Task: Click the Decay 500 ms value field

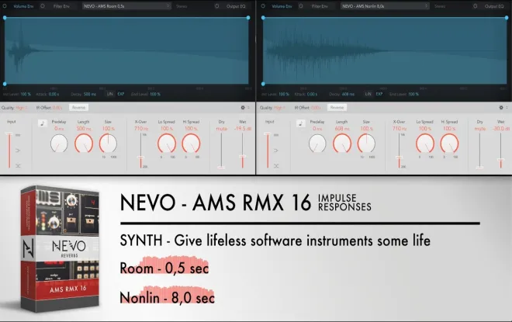Action: (90, 94)
